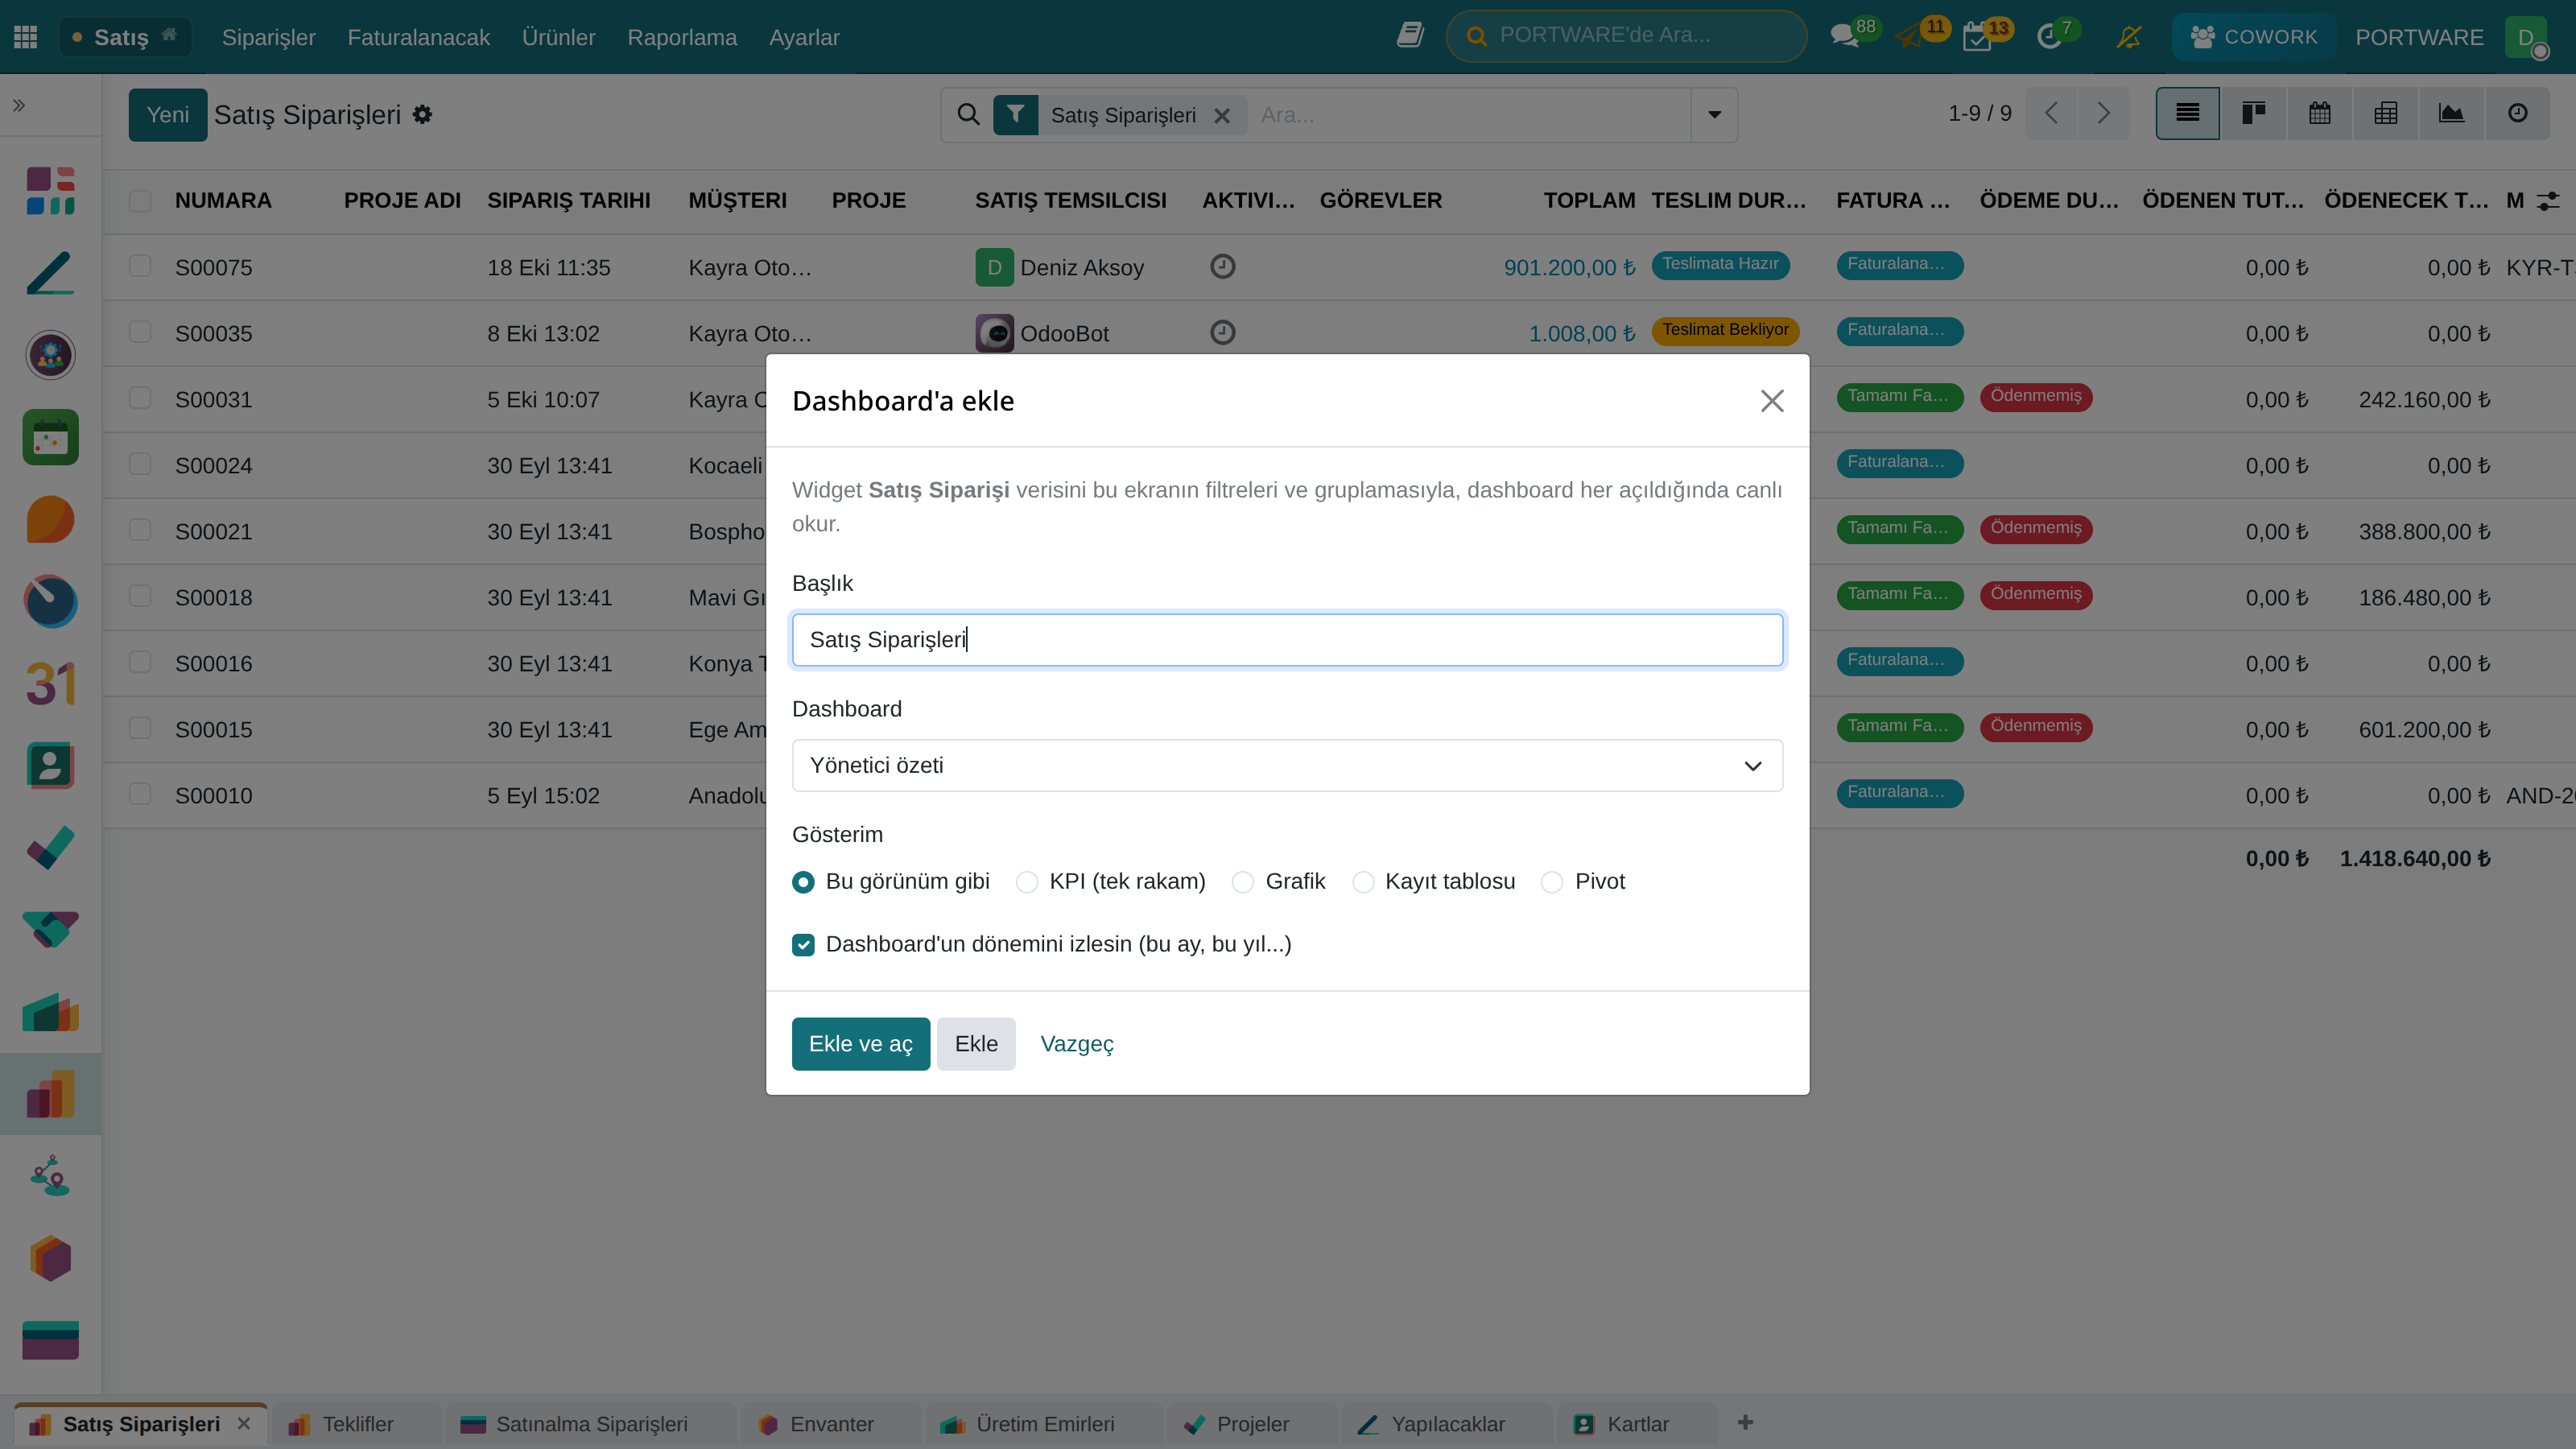Open the Raporlama menu
The height and width of the screenshot is (1449, 2576).
coord(682,37)
